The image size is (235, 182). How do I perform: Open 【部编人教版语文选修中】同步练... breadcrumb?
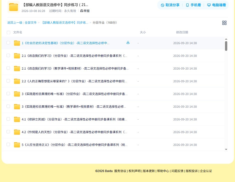click(x=64, y=23)
